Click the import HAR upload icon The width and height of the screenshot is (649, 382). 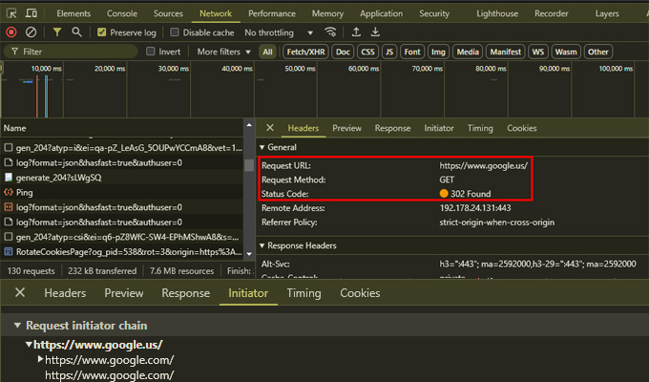coord(354,32)
